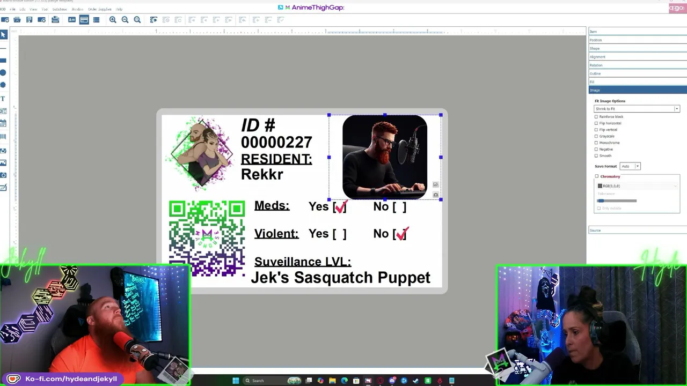Show the card front side view
The height and width of the screenshot is (386, 687).
[72, 20]
